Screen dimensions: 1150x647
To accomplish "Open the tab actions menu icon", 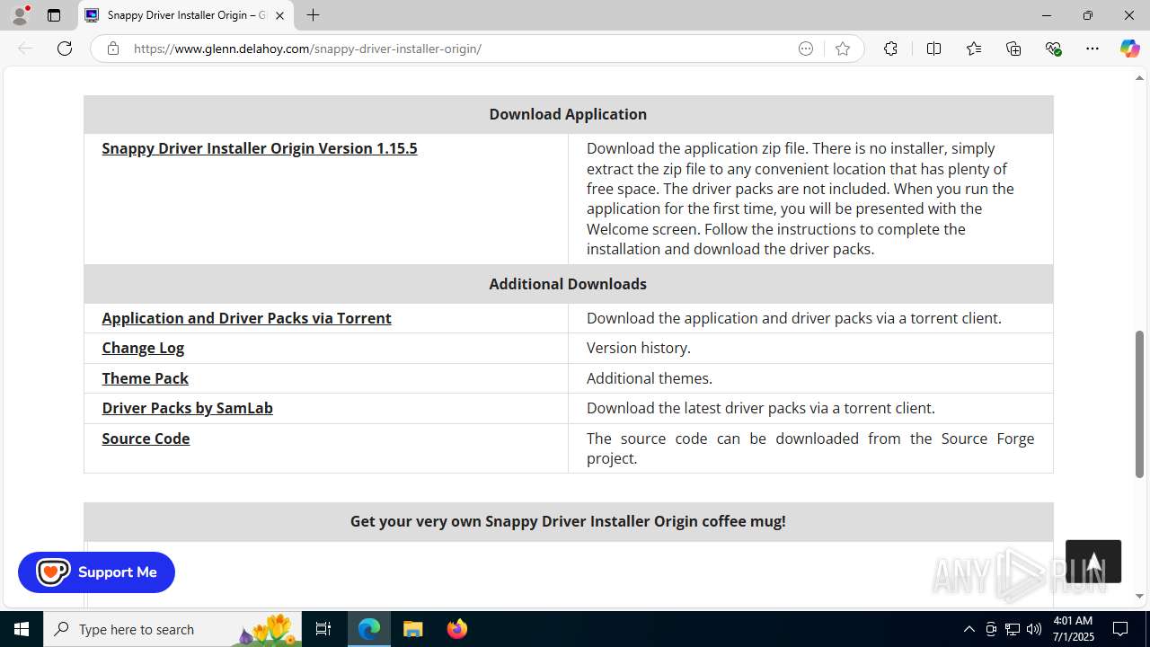I will (54, 15).
